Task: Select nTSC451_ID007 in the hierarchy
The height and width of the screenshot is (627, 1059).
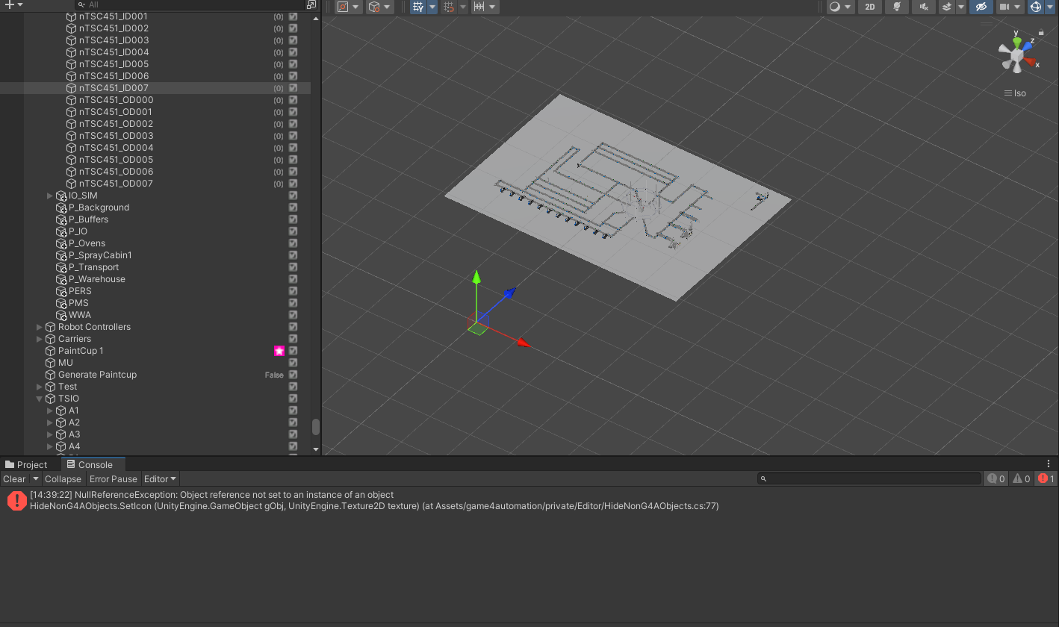Action: [x=155, y=88]
